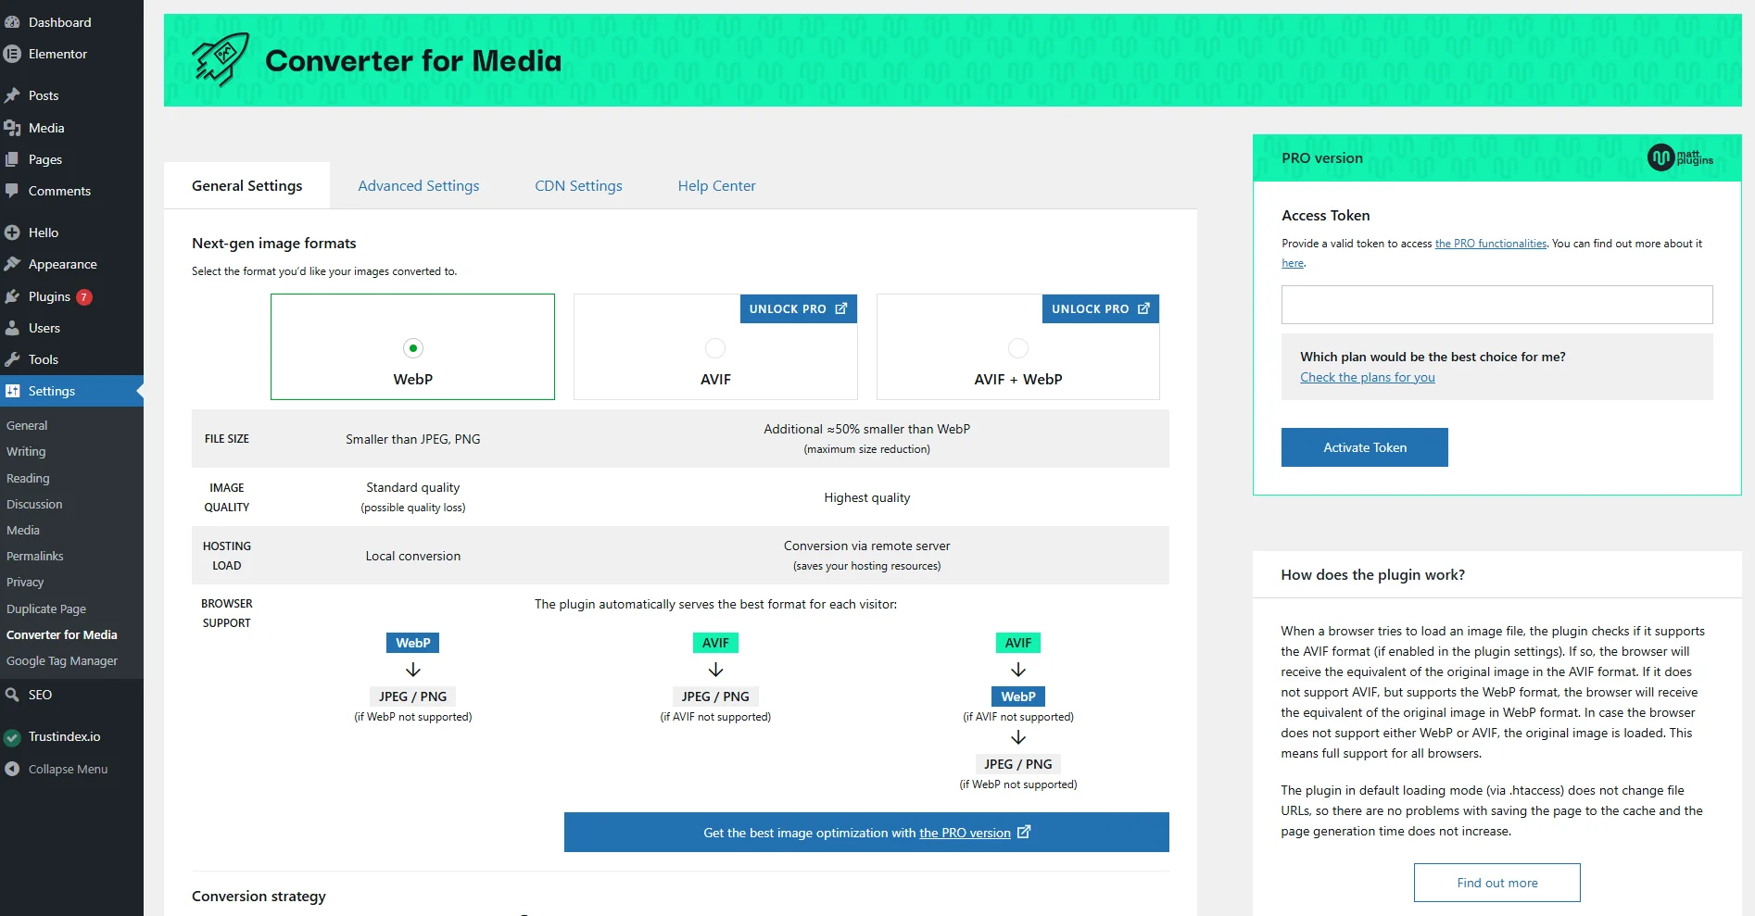Click the Hello menu icon
The image size is (1755, 916).
click(12, 232)
